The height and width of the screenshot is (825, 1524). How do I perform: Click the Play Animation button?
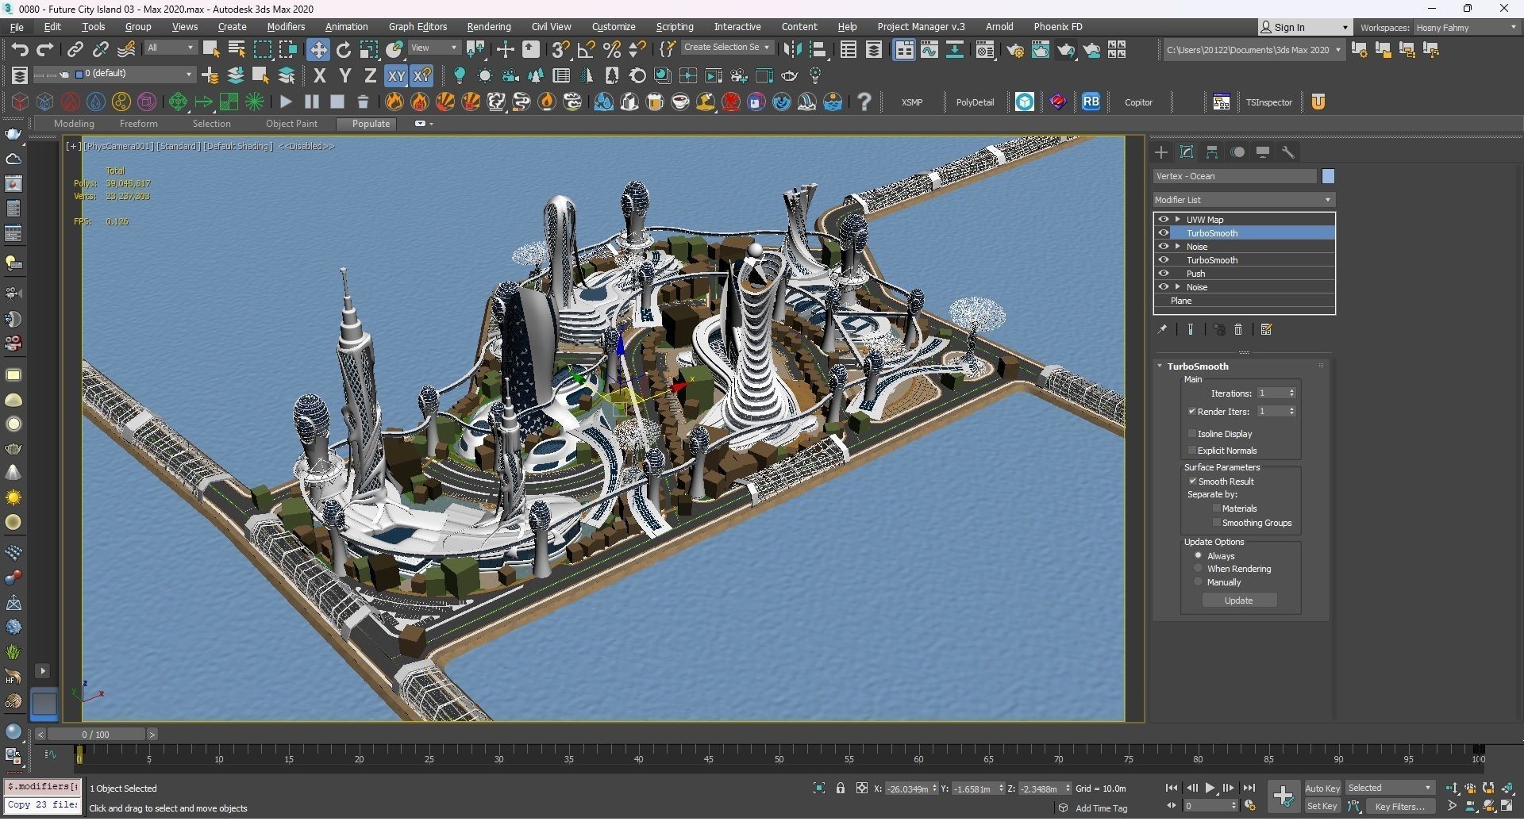pyautogui.click(x=1210, y=788)
